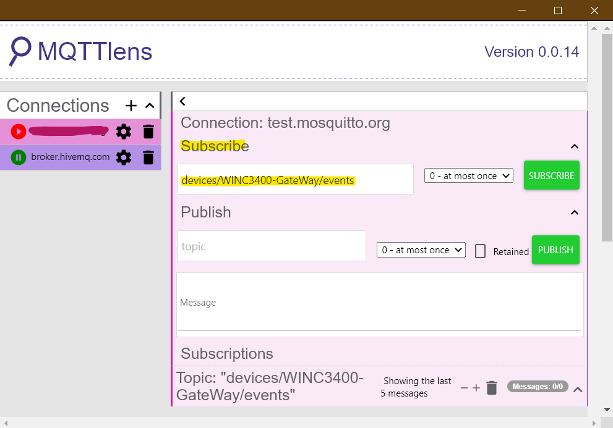This screenshot has height=428, width=613.
Task: Click the Connections heading
Action: coord(58,106)
